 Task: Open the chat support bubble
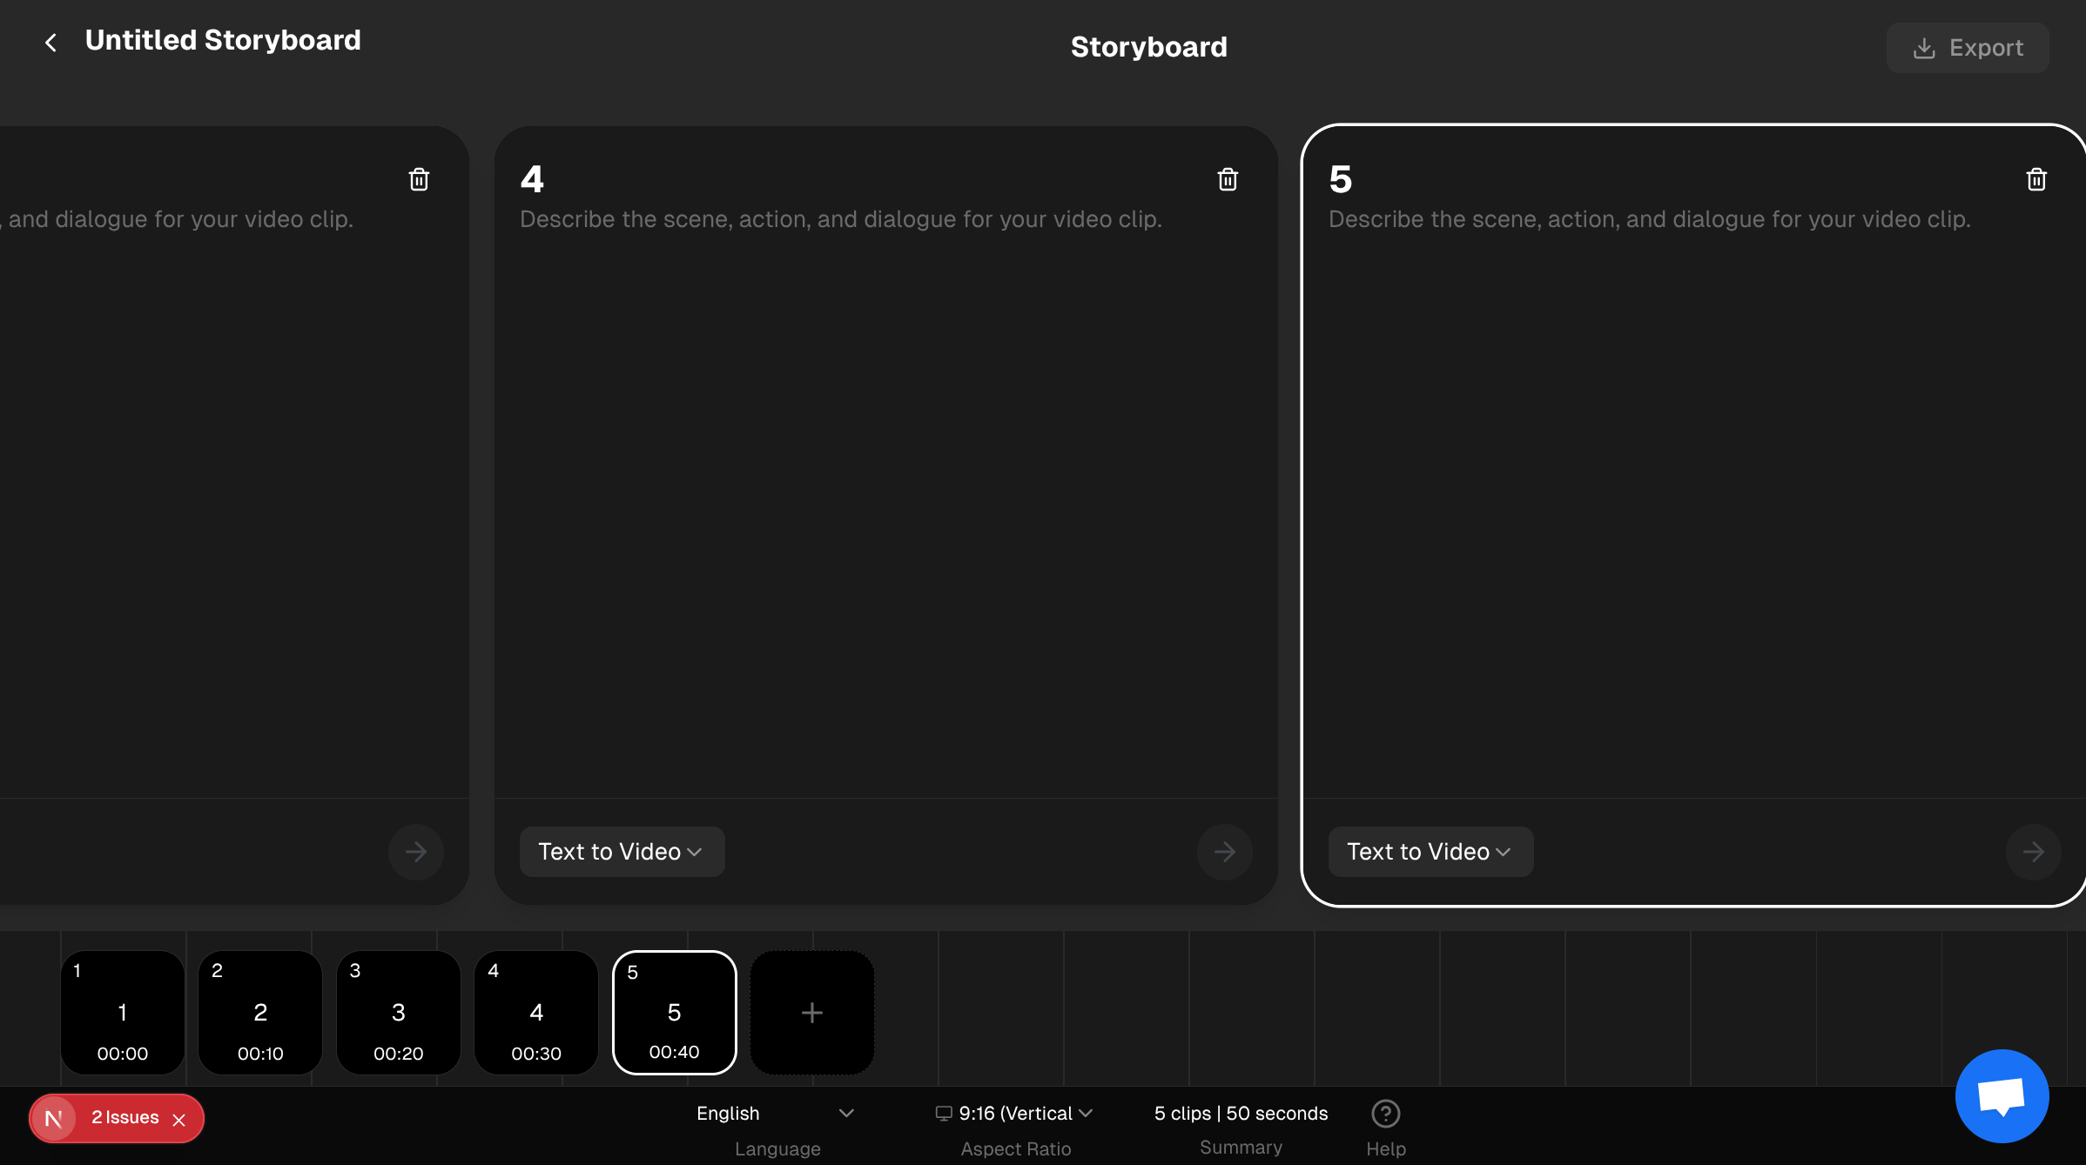coord(2002,1096)
